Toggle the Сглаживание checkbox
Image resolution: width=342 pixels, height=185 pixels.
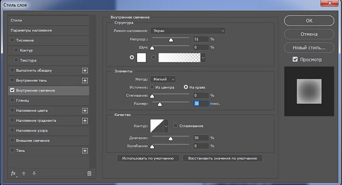pos(175,126)
